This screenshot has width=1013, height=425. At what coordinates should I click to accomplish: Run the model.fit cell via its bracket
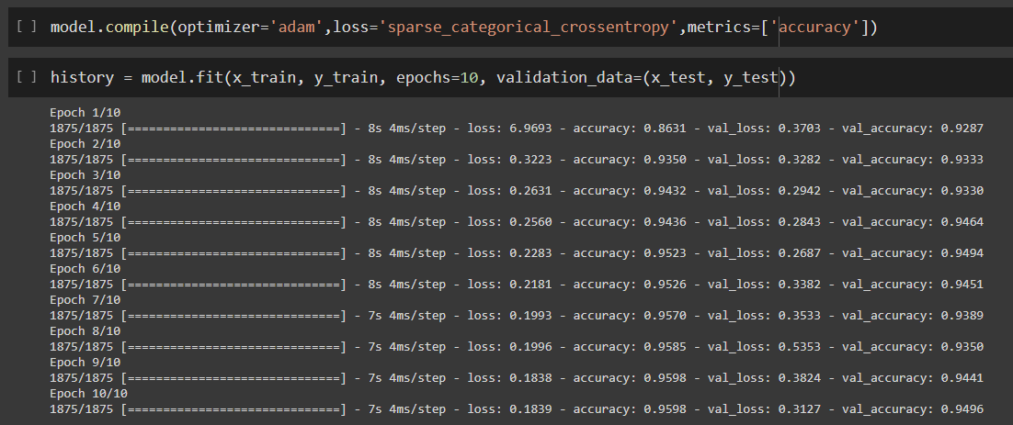tap(27, 77)
